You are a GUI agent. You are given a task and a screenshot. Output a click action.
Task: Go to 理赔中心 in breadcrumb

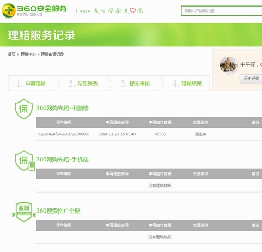(x=28, y=54)
